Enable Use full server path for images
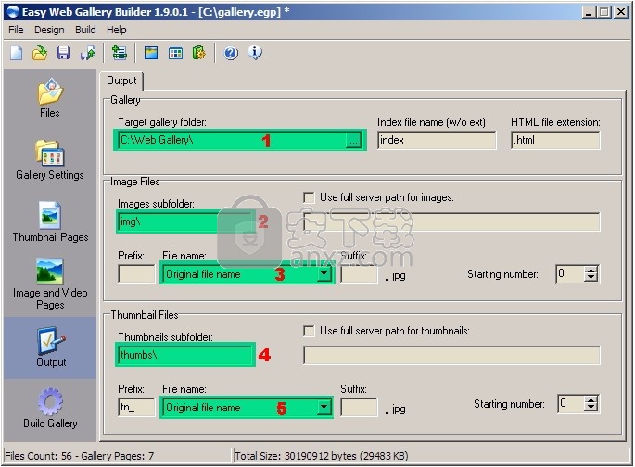 click(309, 197)
